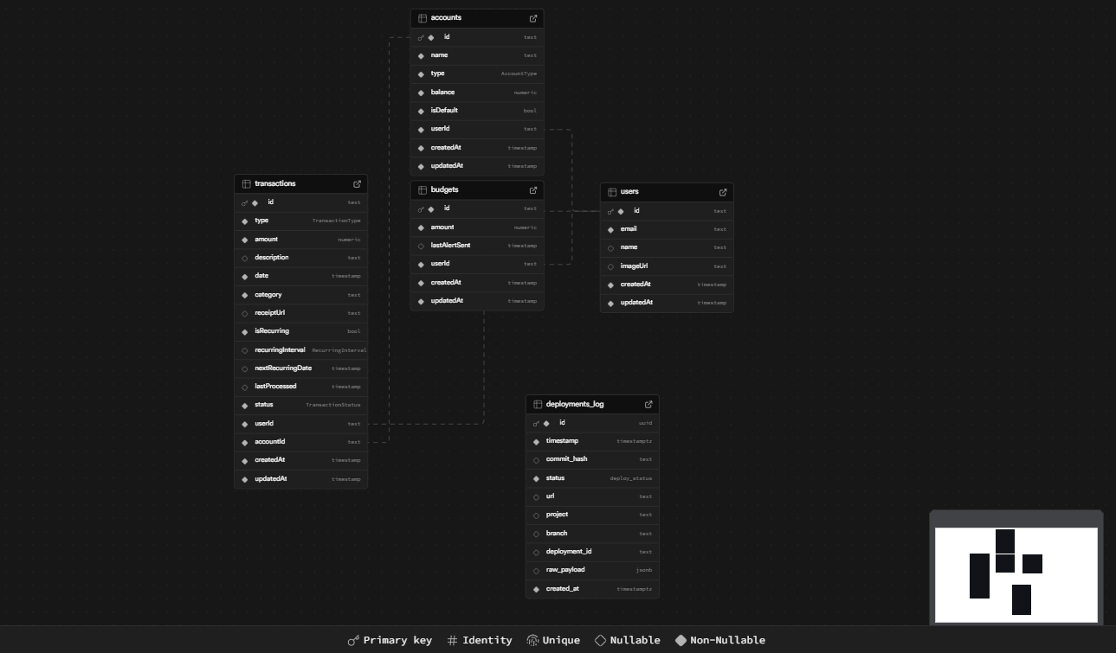Viewport: 1116px width, 653px height.
Task: Open users table via its external link icon
Action: point(723,192)
